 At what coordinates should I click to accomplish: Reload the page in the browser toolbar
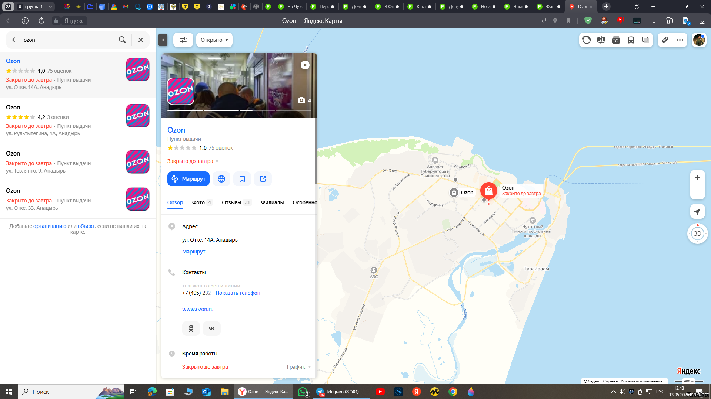tap(41, 21)
